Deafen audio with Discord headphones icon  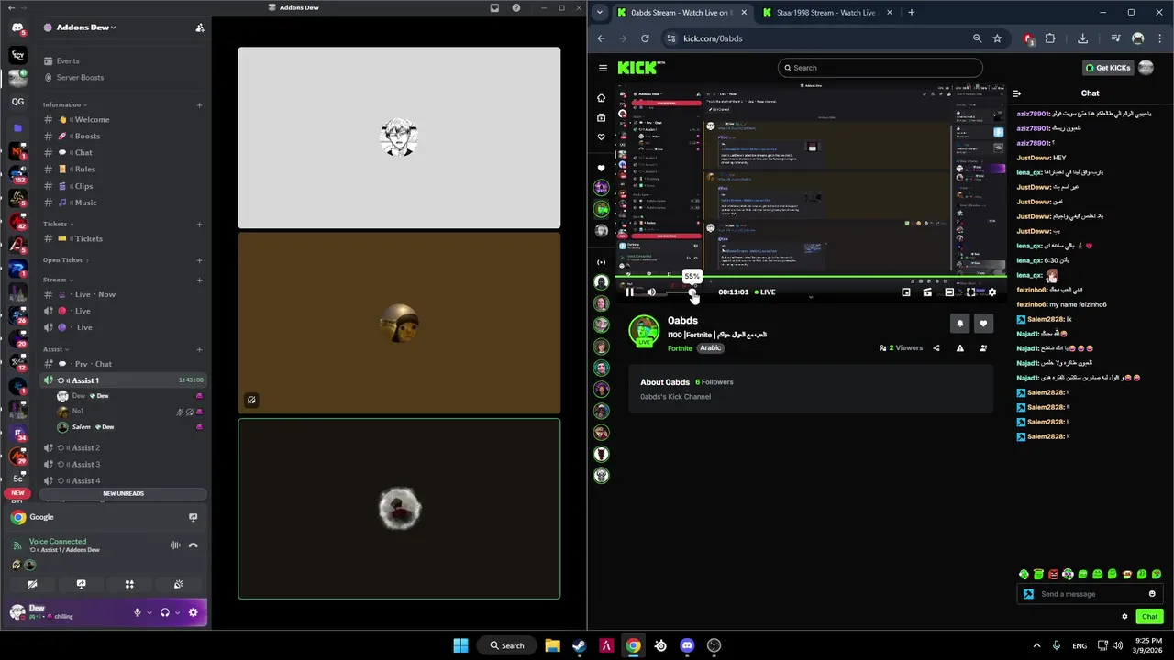(x=165, y=612)
